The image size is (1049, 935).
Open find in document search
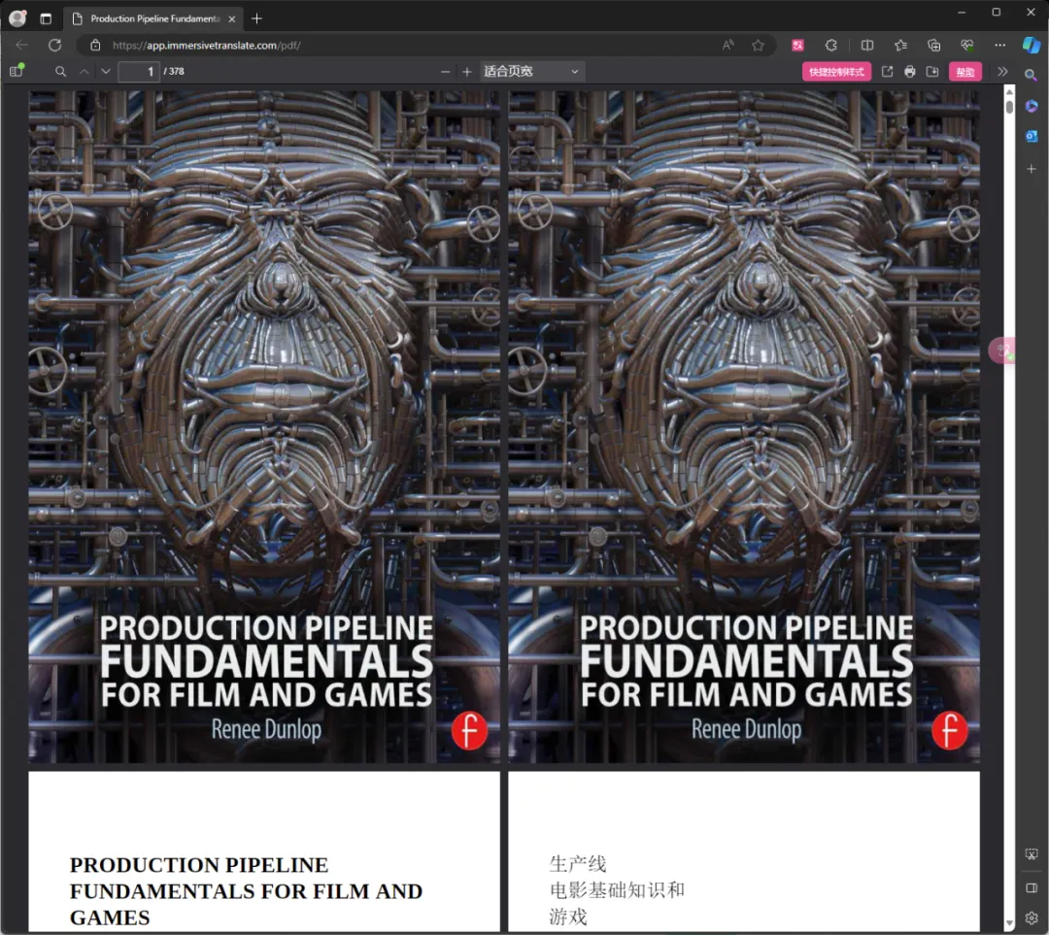coord(60,71)
